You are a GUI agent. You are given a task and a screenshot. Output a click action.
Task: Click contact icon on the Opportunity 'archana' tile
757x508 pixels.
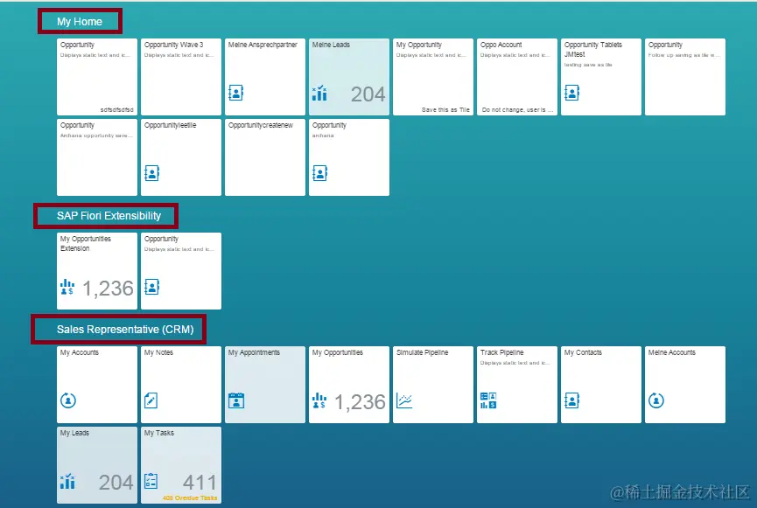pos(319,173)
